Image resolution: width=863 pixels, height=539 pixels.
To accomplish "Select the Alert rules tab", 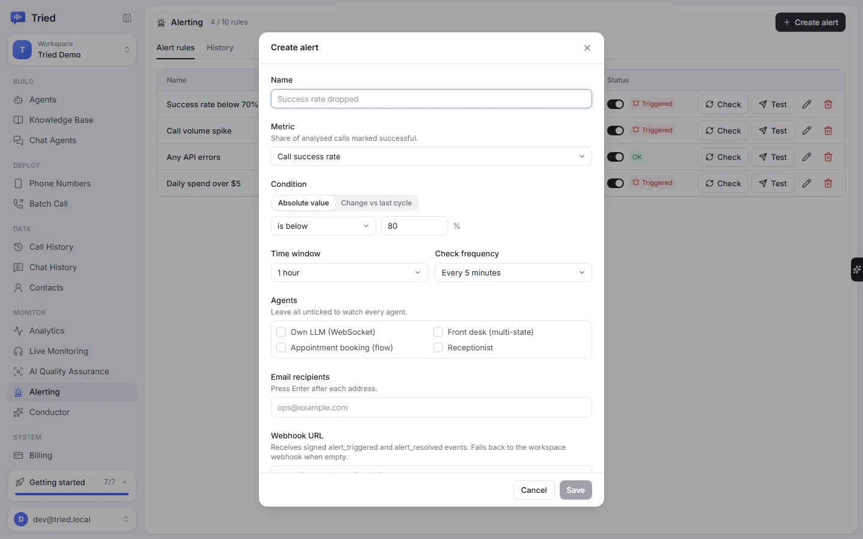I will click(x=176, y=48).
